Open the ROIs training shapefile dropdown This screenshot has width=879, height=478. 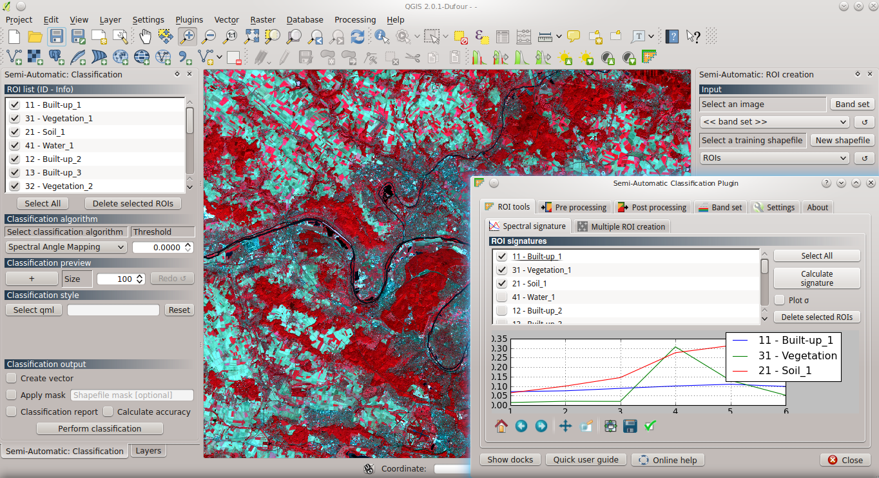[x=774, y=157]
